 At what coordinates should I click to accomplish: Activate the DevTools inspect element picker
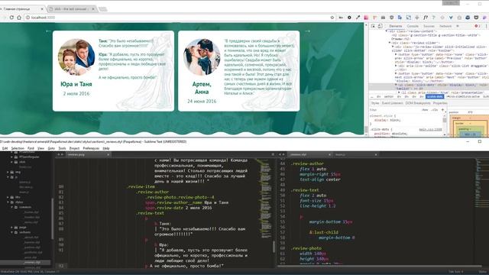373,26
